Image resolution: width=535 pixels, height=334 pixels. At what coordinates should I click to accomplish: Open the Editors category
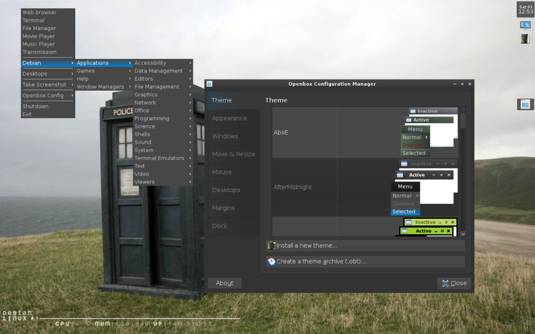(x=163, y=78)
